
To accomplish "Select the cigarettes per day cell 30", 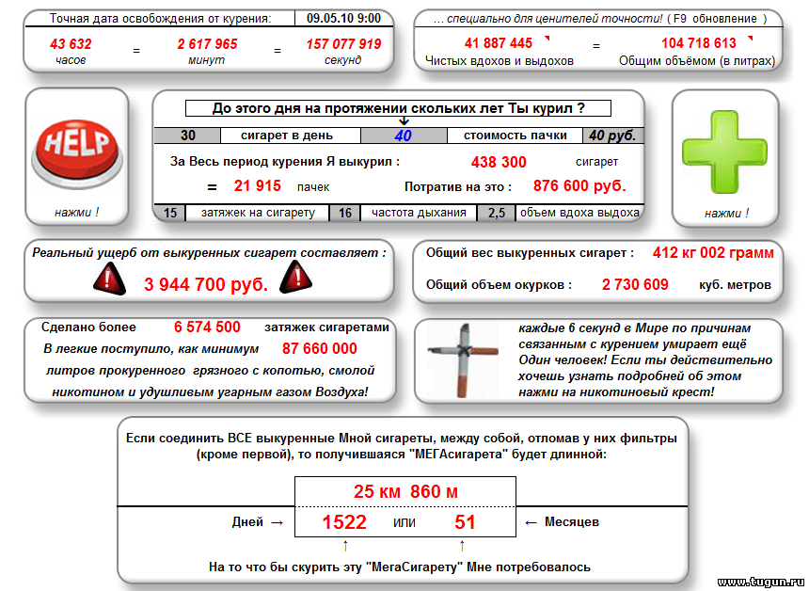I will click(x=188, y=136).
